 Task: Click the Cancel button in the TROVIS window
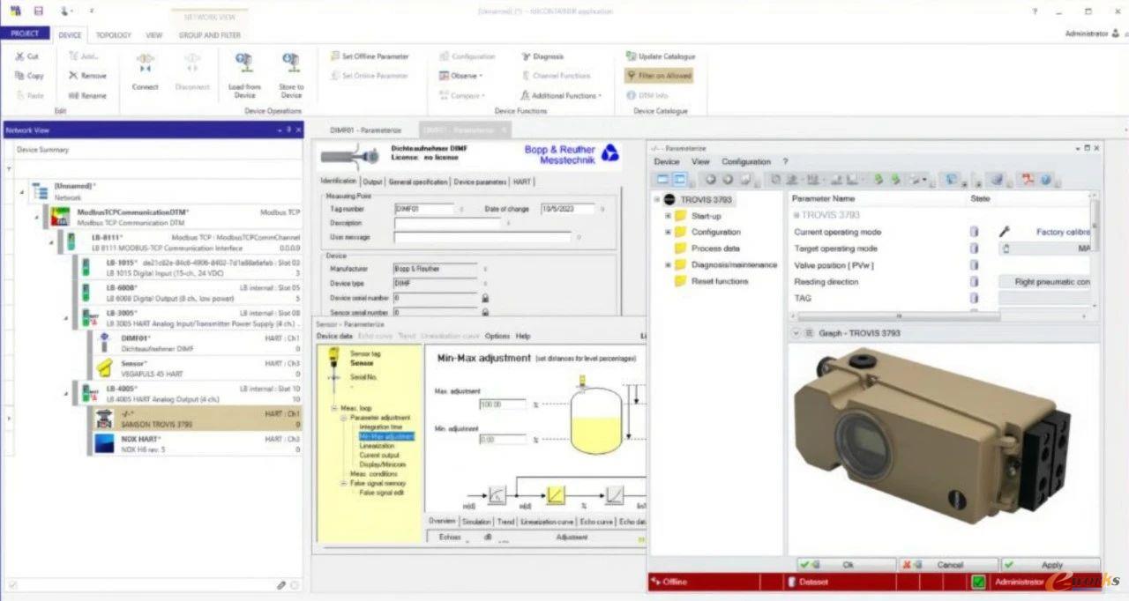[949, 565]
